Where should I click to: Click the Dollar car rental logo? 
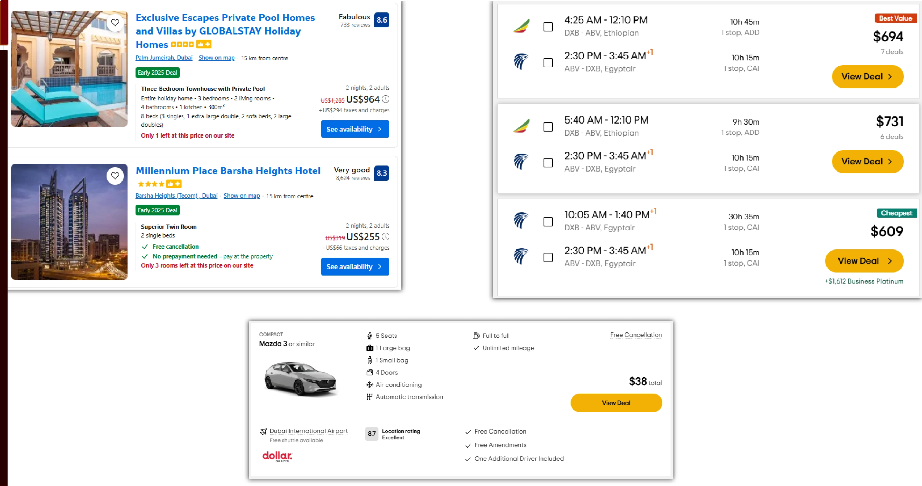(277, 457)
